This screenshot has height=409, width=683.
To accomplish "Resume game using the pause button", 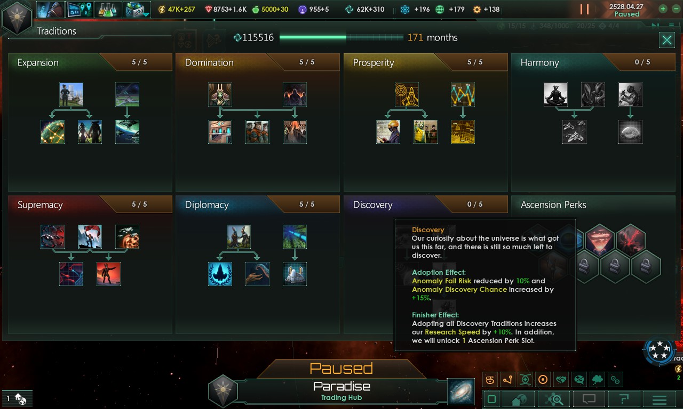I will (585, 9).
